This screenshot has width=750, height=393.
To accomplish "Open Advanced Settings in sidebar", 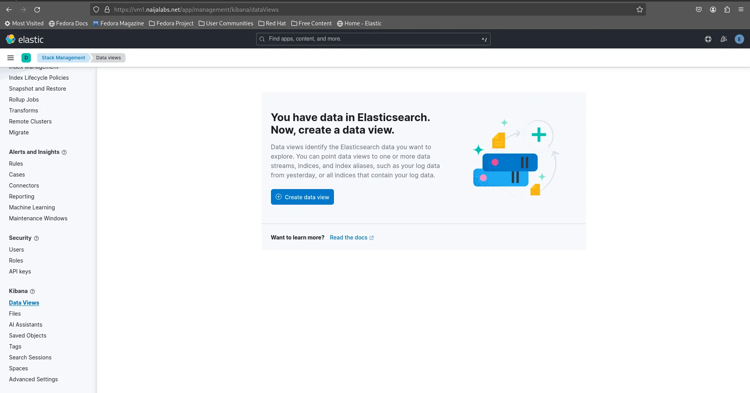I will 33,379.
